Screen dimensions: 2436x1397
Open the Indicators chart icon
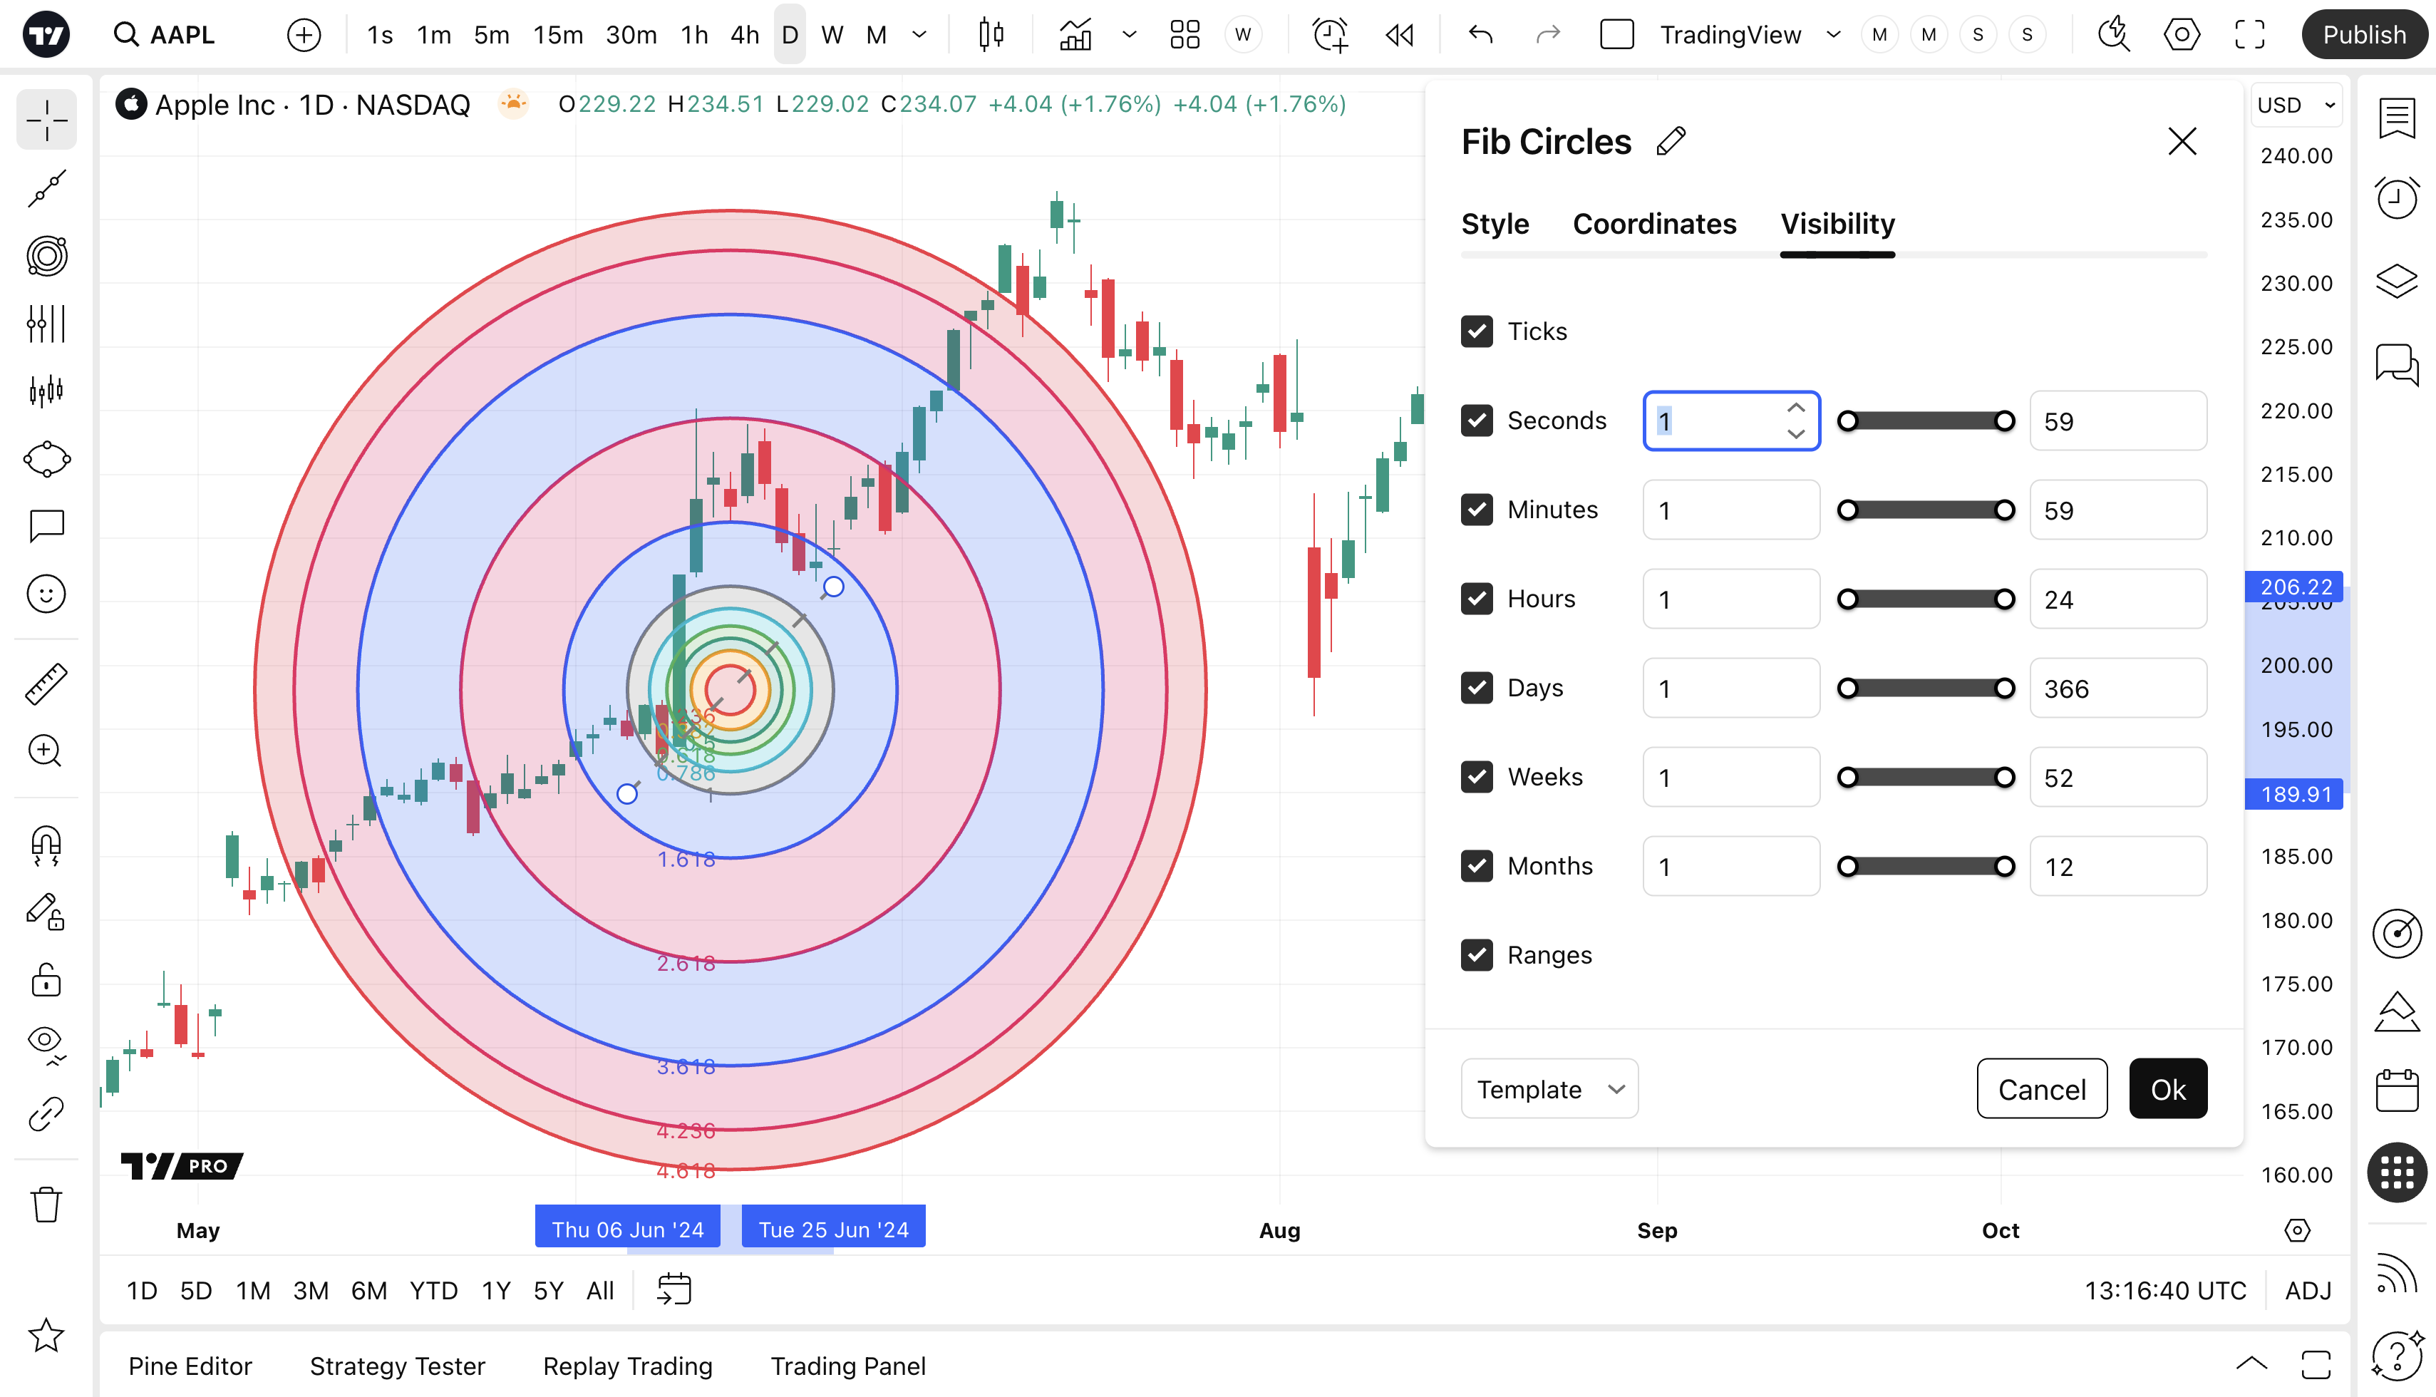(x=1075, y=36)
